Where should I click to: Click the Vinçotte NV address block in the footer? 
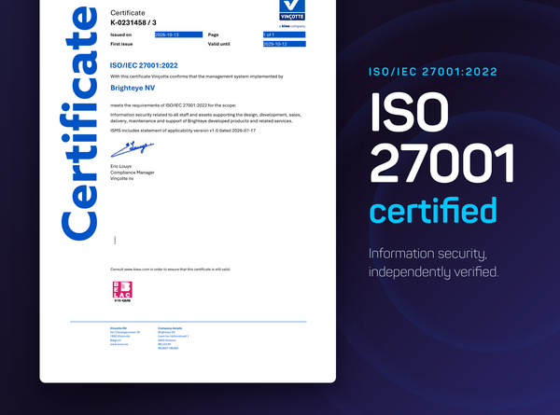pos(125,336)
